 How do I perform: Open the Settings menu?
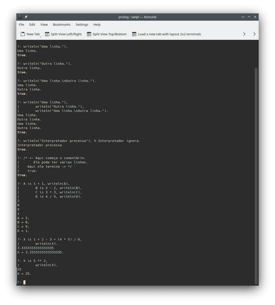point(82,25)
